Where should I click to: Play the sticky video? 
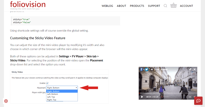142,97
